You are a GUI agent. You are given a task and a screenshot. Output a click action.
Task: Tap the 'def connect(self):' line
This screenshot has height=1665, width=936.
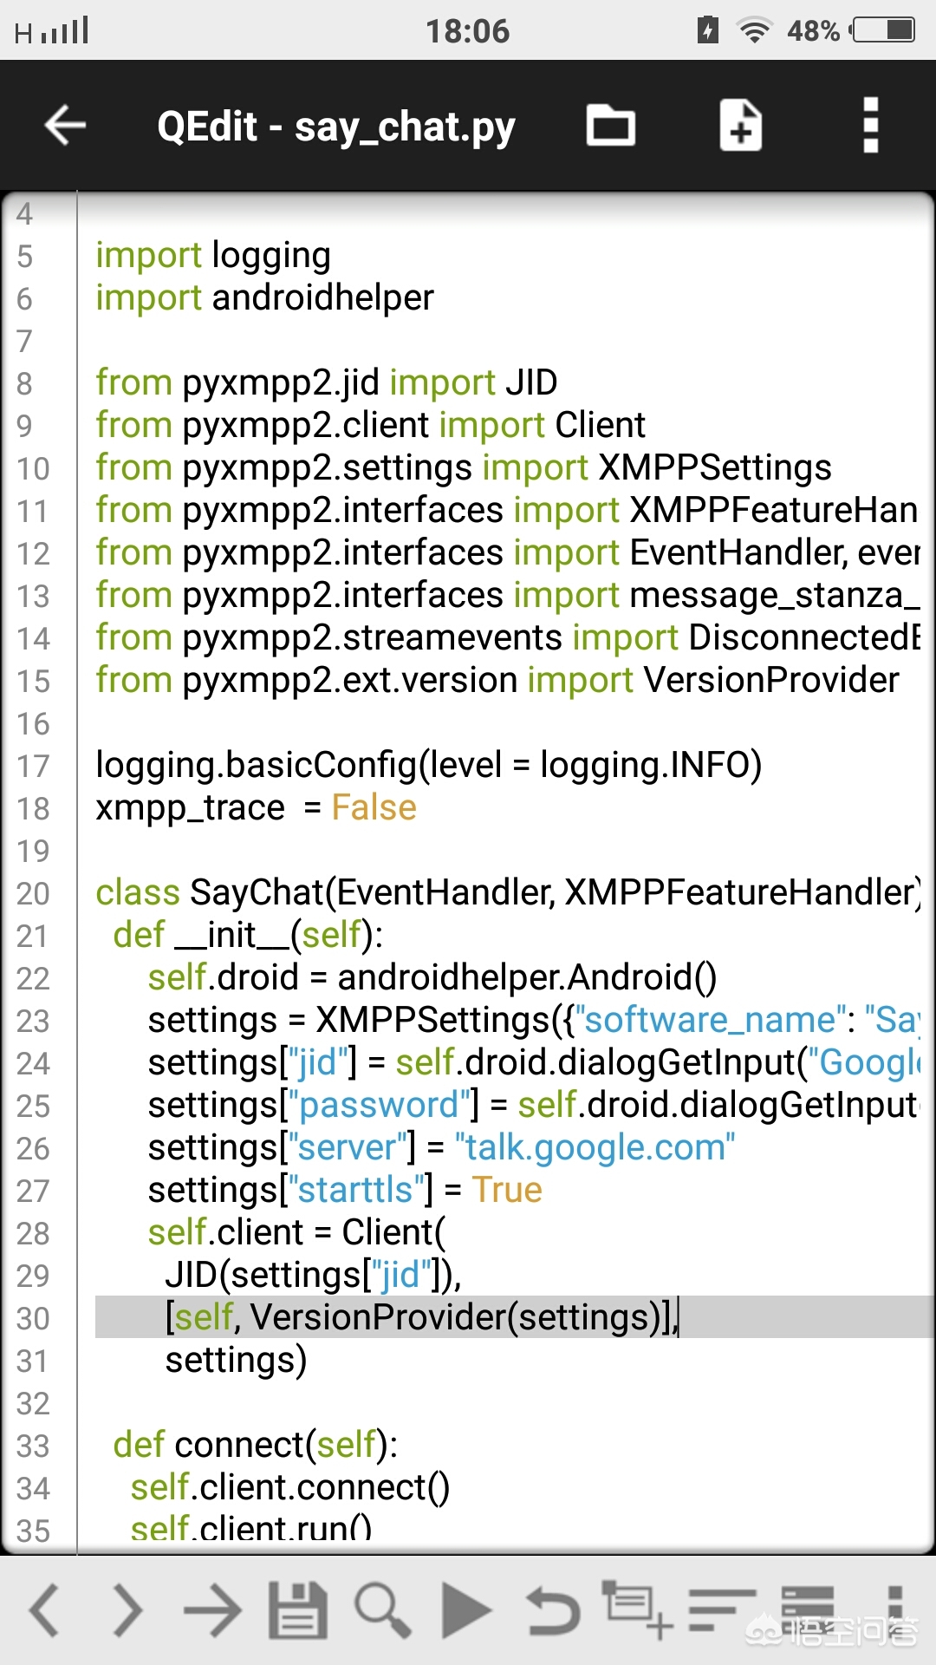tap(256, 1445)
